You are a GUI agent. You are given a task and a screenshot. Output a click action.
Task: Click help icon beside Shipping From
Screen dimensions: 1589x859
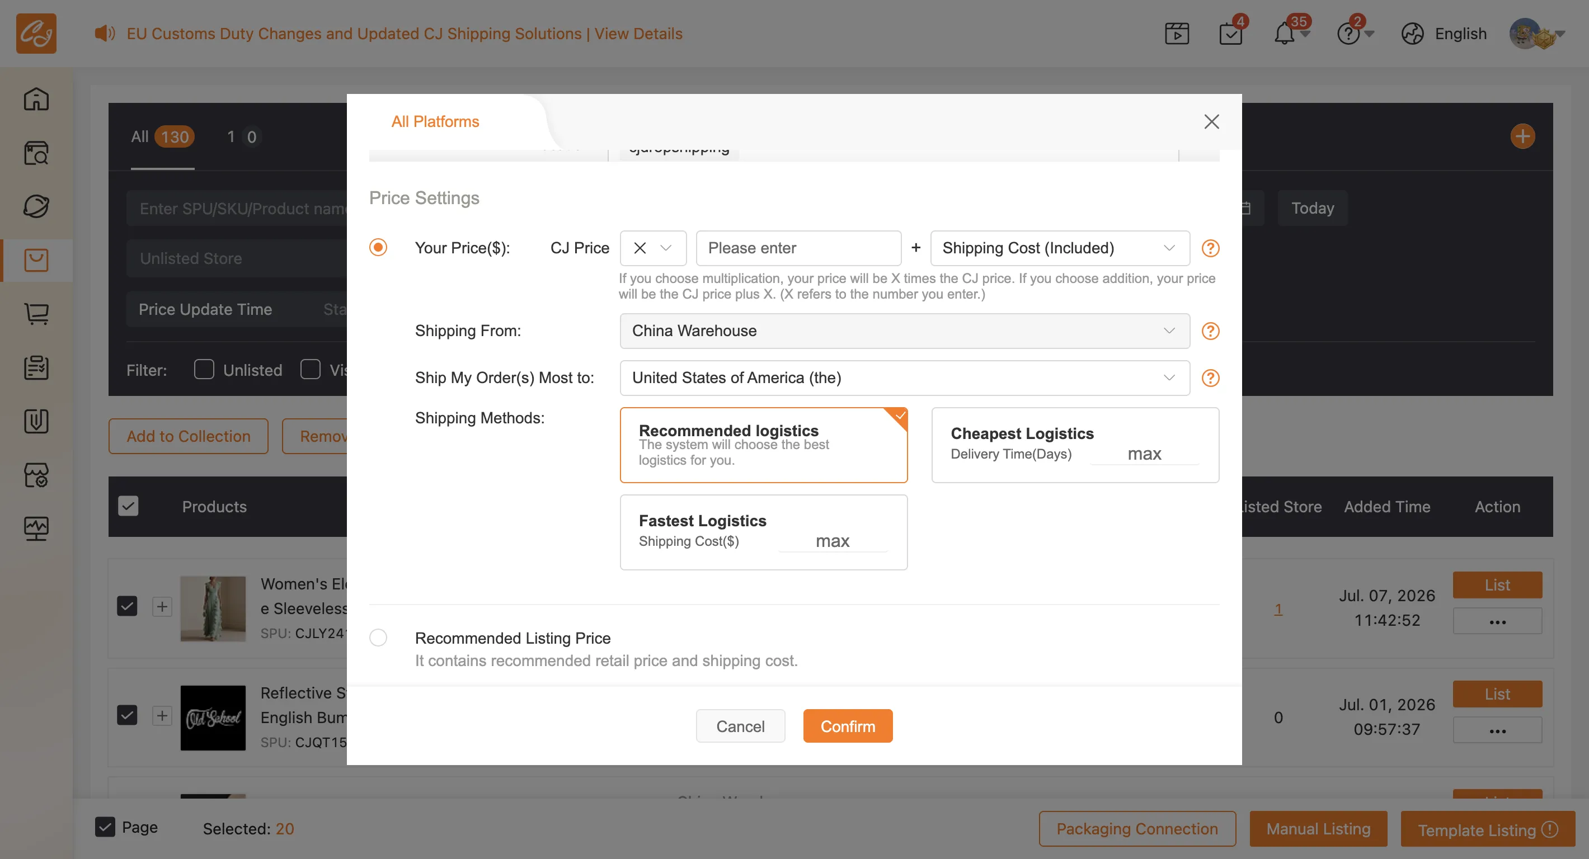[1210, 331]
